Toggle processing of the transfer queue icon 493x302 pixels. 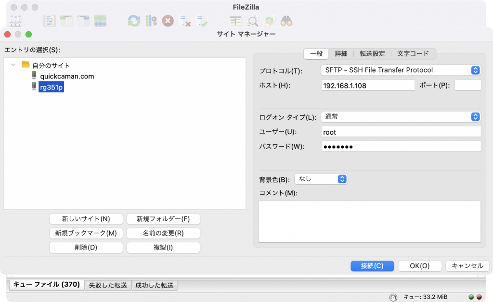click(x=151, y=21)
